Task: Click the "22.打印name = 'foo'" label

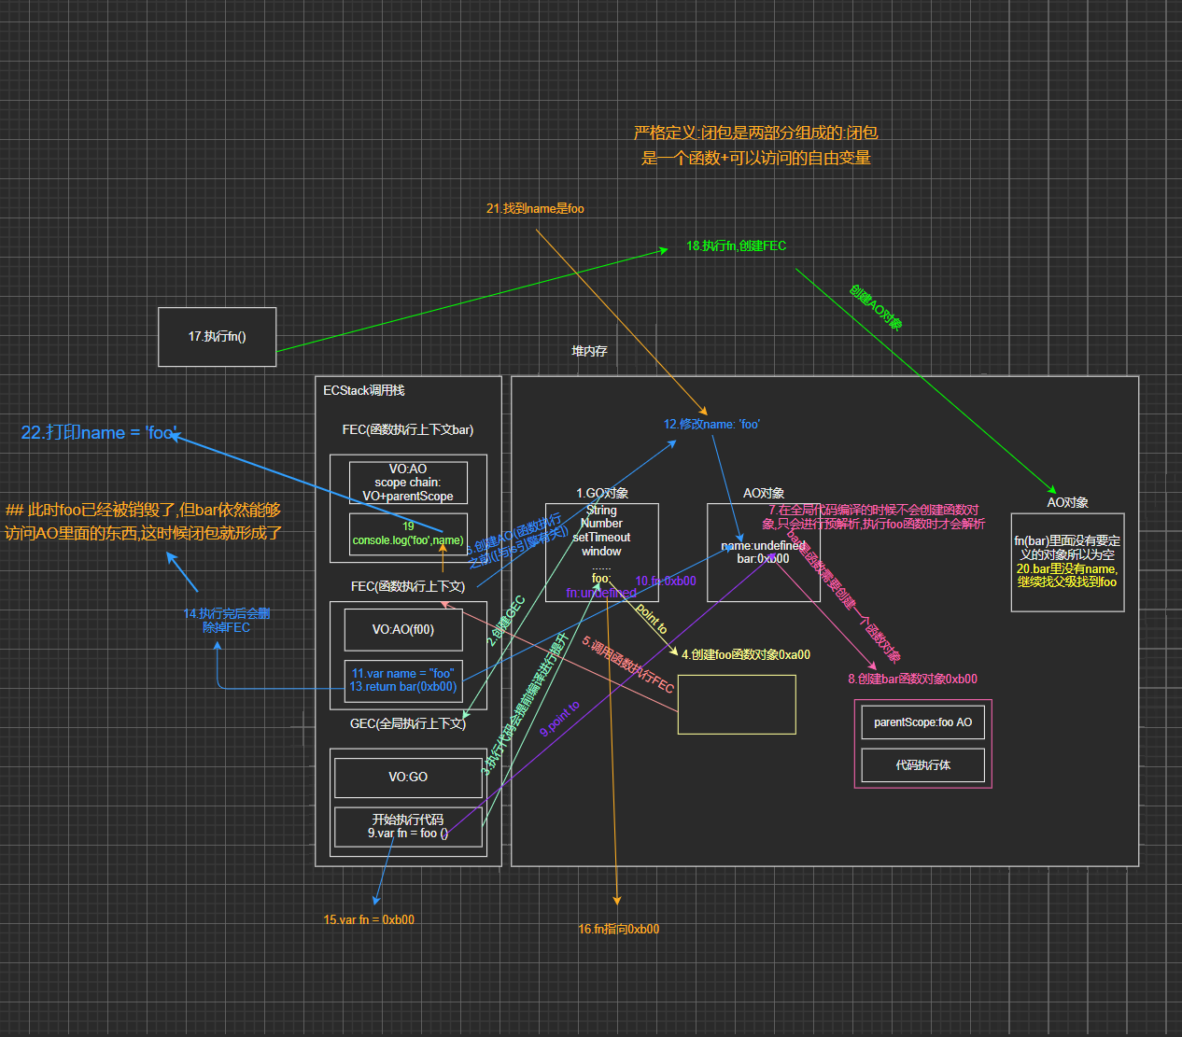Action: point(99,433)
